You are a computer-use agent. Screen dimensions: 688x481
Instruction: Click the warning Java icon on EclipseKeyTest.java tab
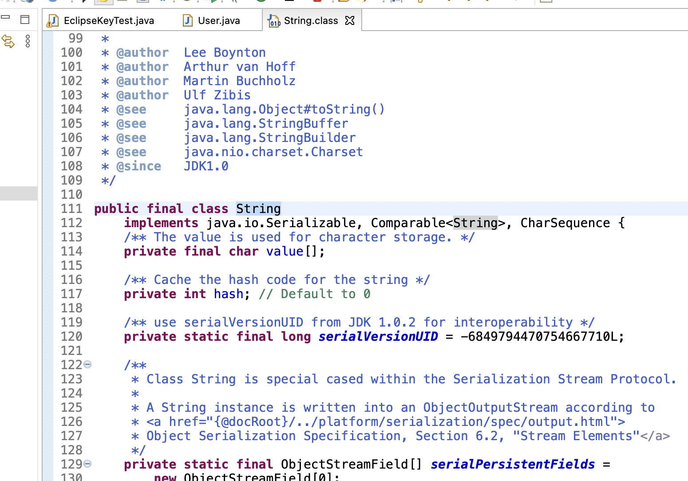[x=53, y=20]
